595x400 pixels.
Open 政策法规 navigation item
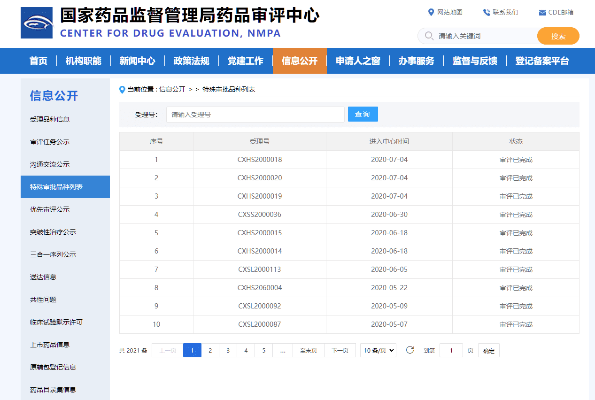(x=191, y=61)
